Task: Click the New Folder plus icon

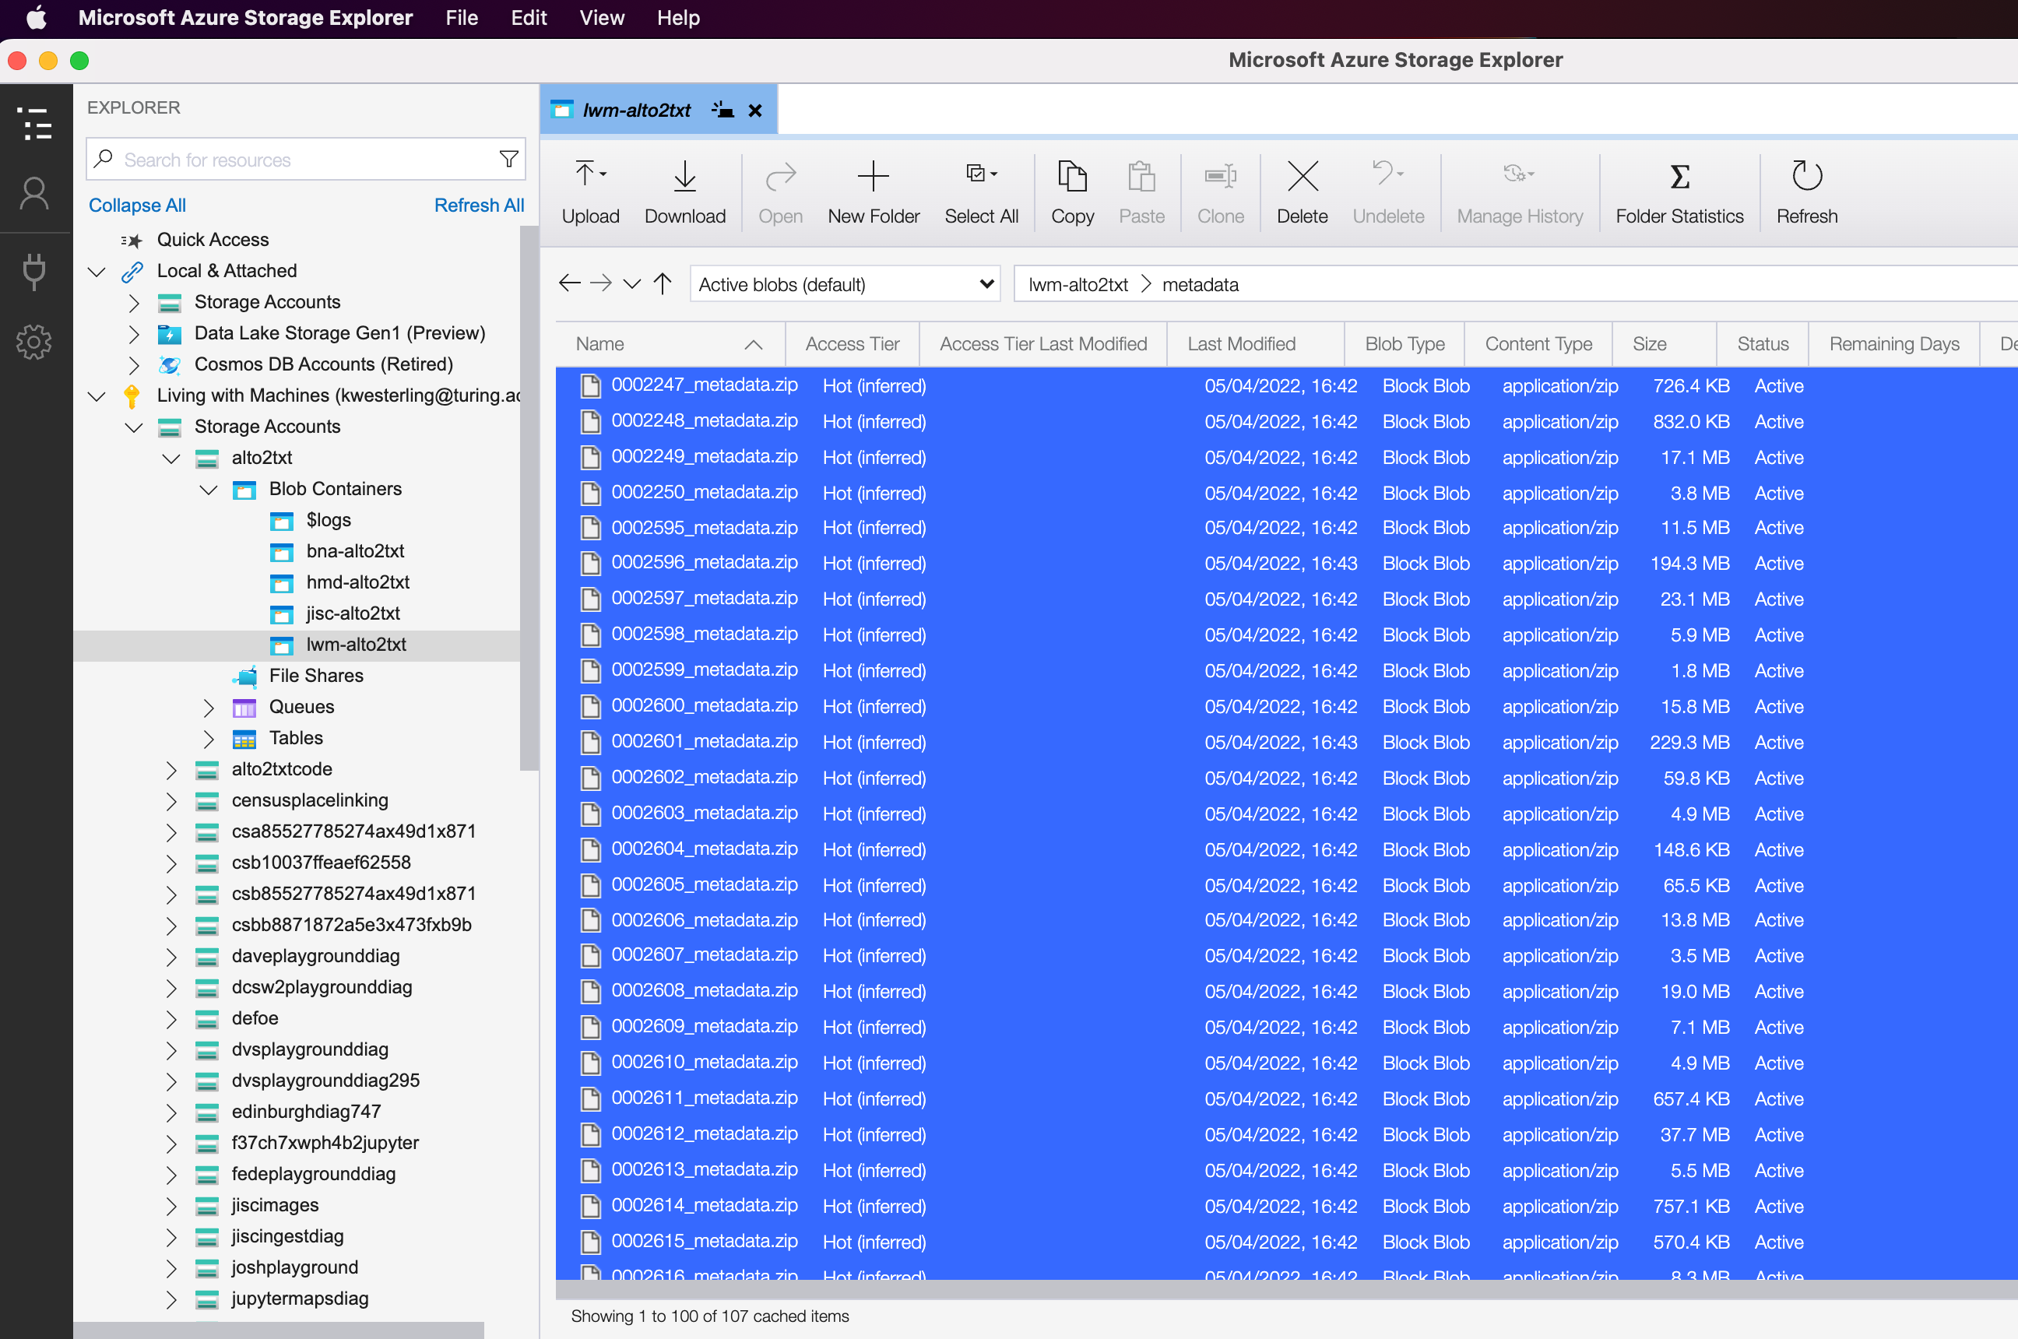Action: (x=873, y=176)
